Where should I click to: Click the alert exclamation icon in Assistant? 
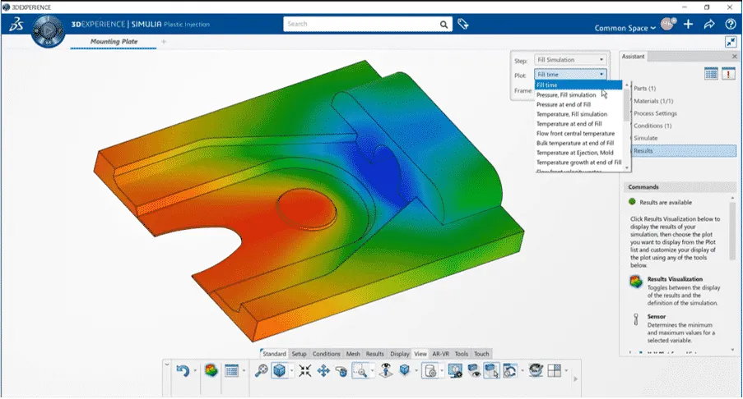[728, 73]
